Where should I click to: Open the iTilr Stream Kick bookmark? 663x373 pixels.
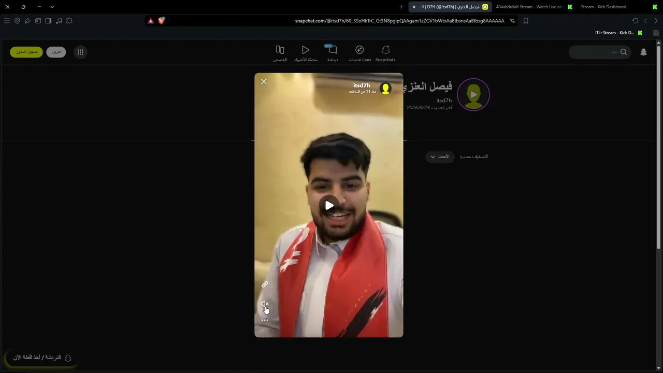[x=619, y=33]
